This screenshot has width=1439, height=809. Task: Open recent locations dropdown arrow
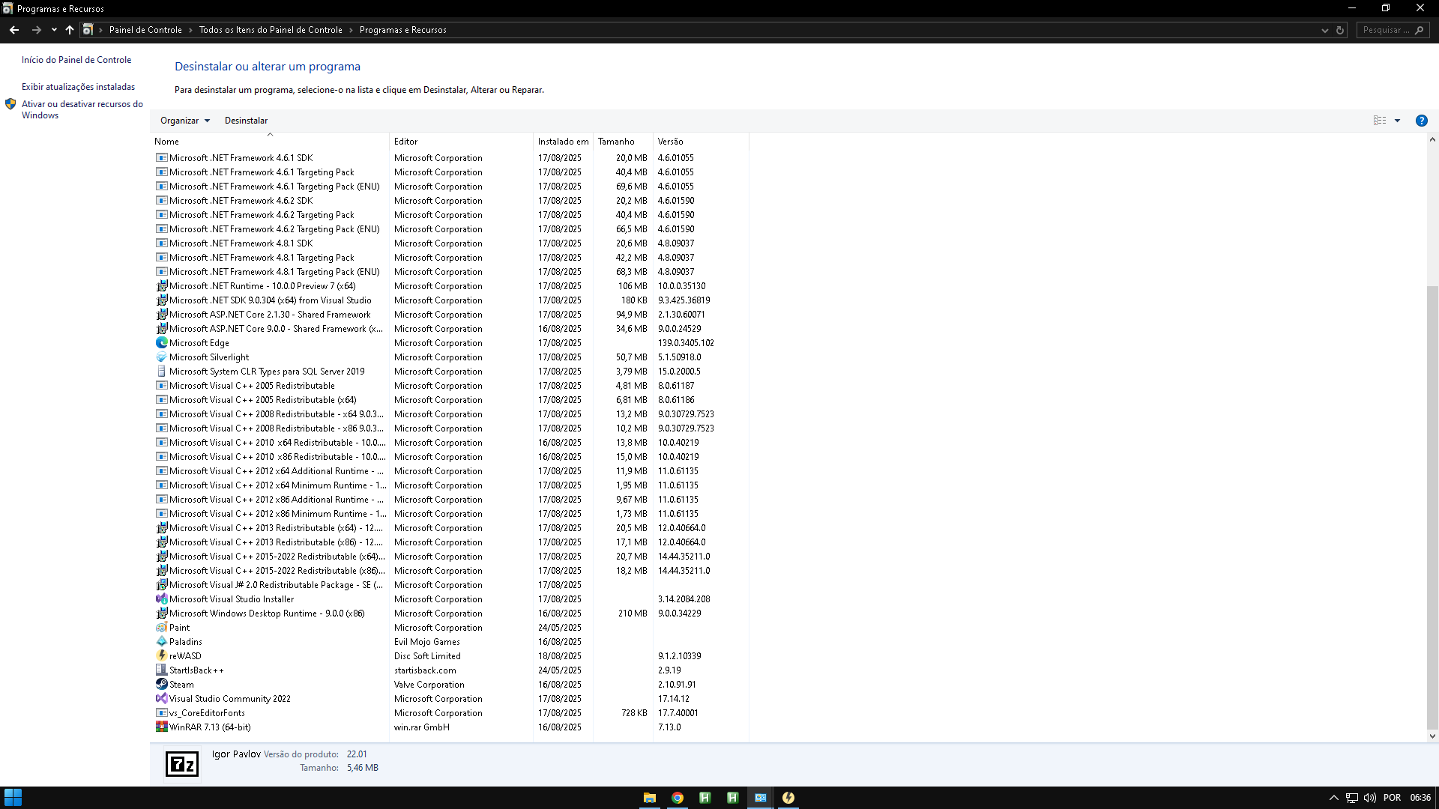tap(54, 30)
